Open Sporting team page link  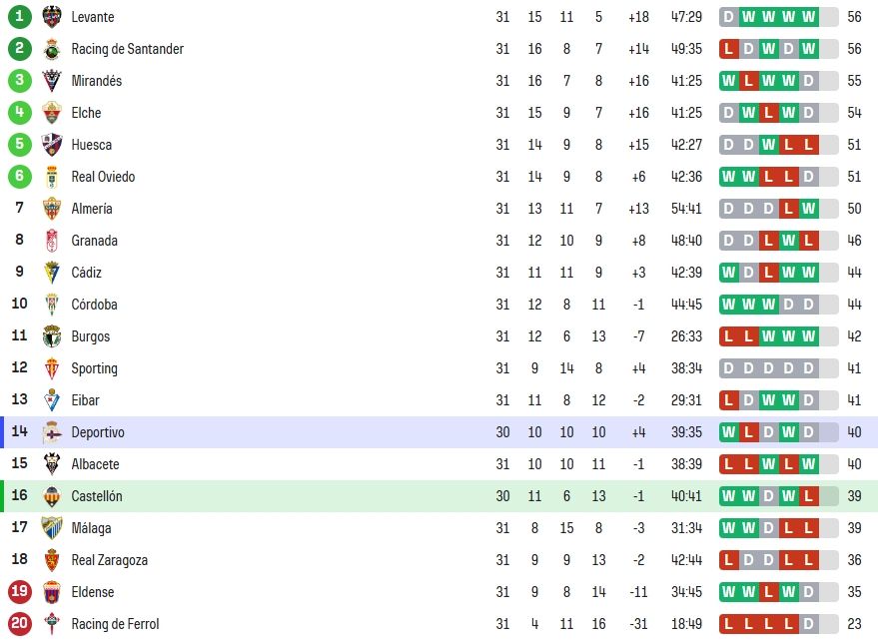(95, 368)
